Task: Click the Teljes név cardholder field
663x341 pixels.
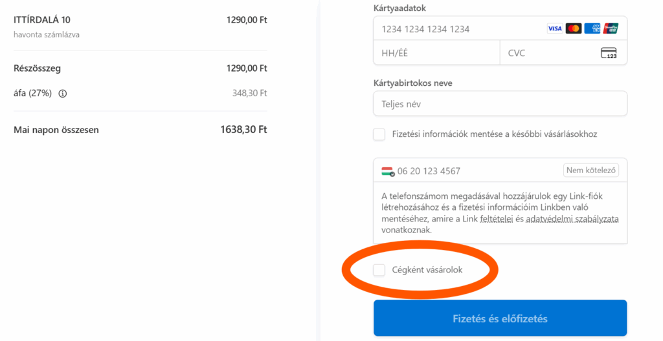Action: [x=500, y=103]
